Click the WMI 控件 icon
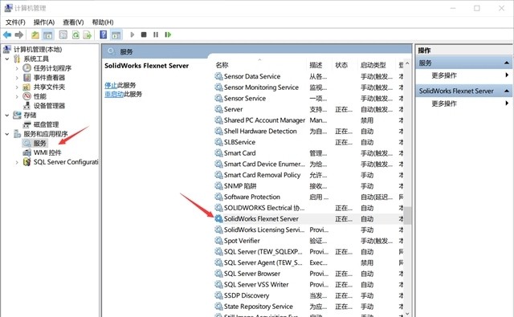The width and height of the screenshot is (514, 317). click(x=27, y=152)
